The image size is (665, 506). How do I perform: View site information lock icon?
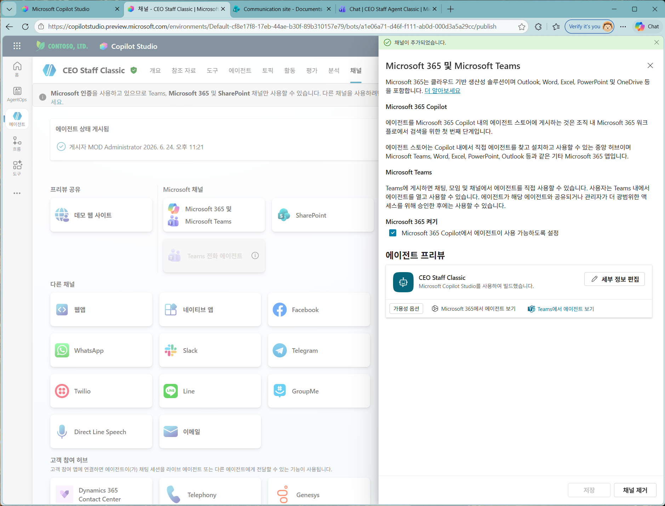(x=41, y=27)
